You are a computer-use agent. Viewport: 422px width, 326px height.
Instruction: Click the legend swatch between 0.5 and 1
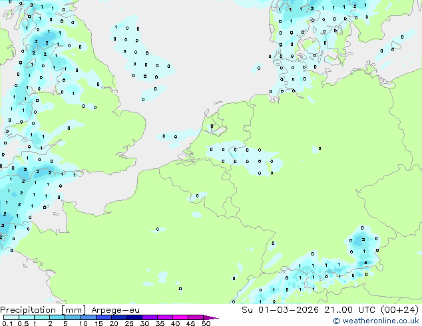[27, 317]
